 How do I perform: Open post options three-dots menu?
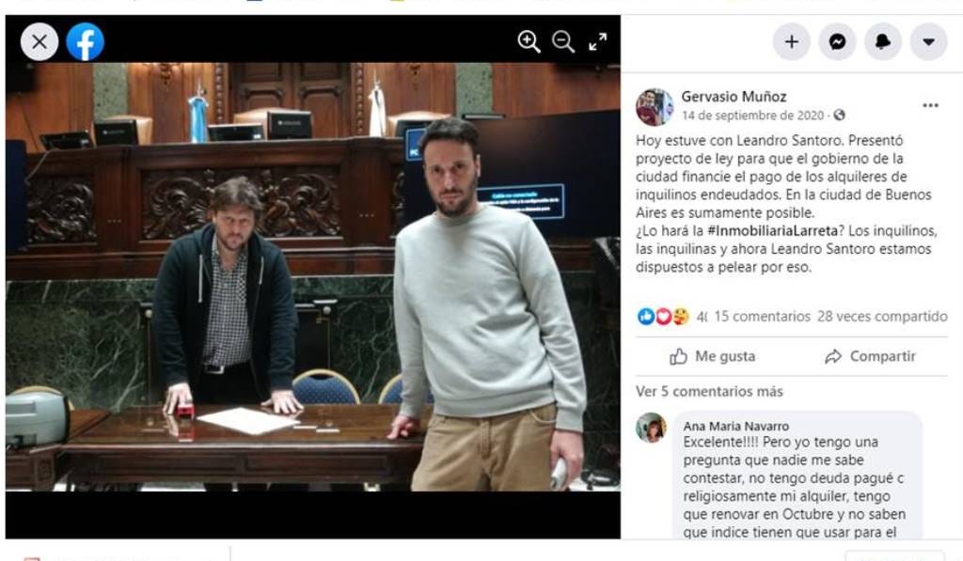pos(930,105)
